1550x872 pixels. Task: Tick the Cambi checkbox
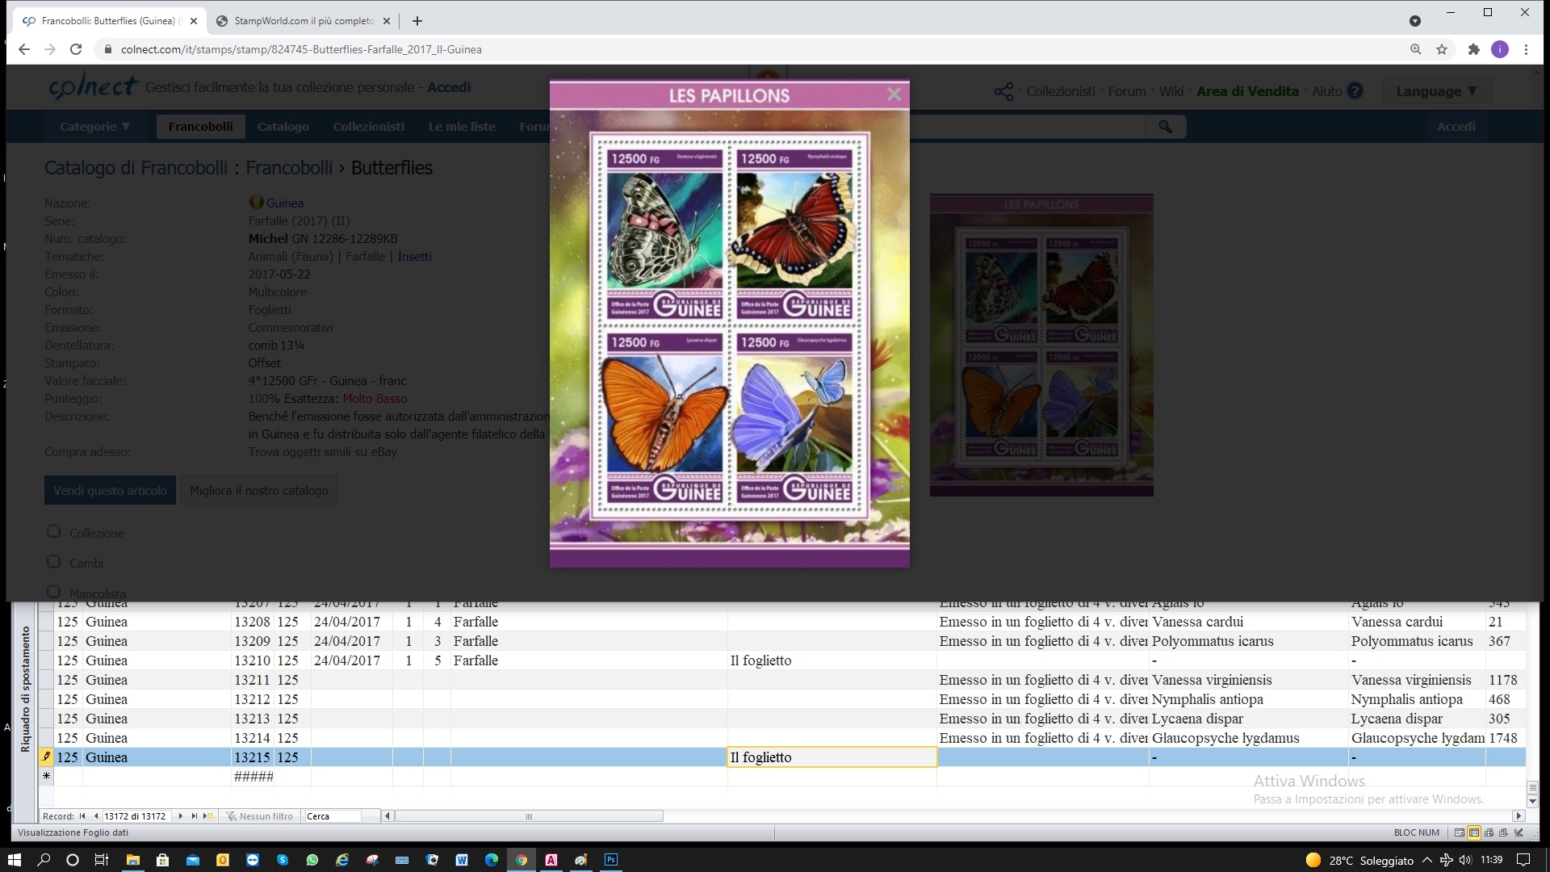click(x=54, y=561)
